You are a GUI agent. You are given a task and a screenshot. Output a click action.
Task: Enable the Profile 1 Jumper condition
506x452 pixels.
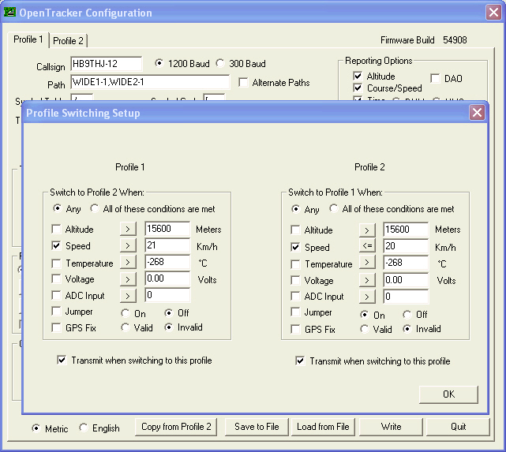pos(56,311)
